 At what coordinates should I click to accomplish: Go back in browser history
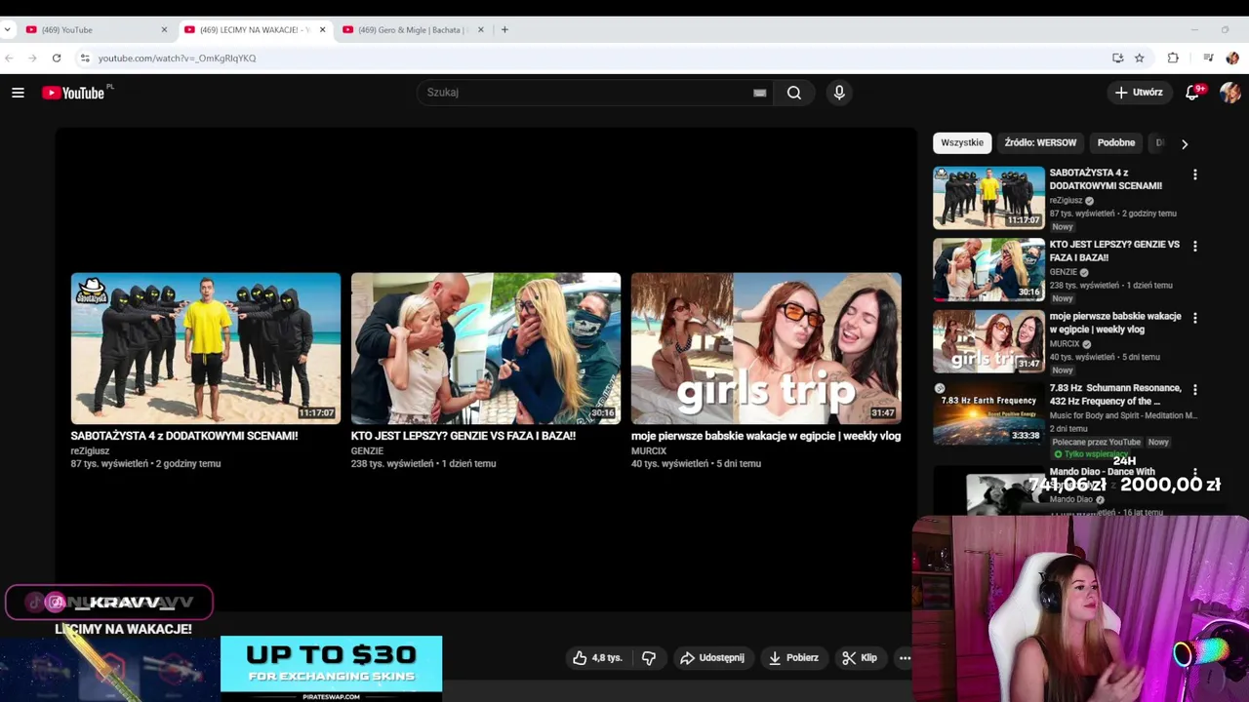click(x=9, y=58)
